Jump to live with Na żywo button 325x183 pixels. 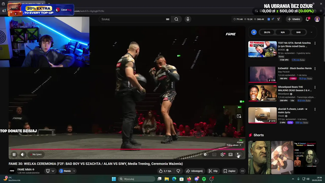click(36, 154)
